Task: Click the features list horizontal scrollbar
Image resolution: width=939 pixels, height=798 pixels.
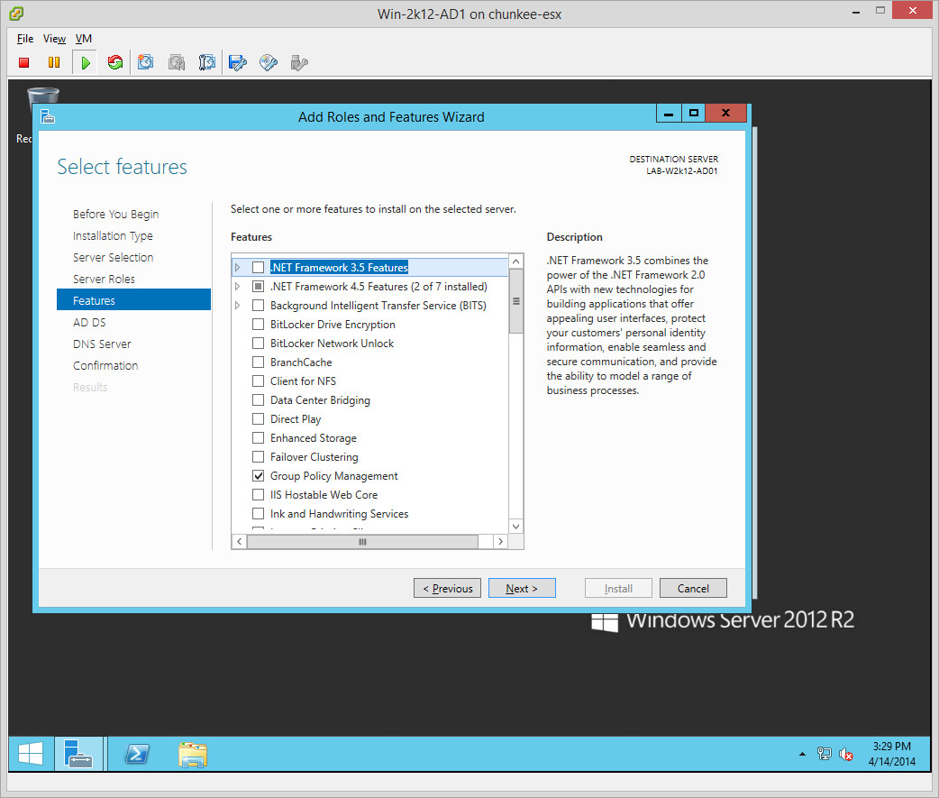Action: (362, 542)
